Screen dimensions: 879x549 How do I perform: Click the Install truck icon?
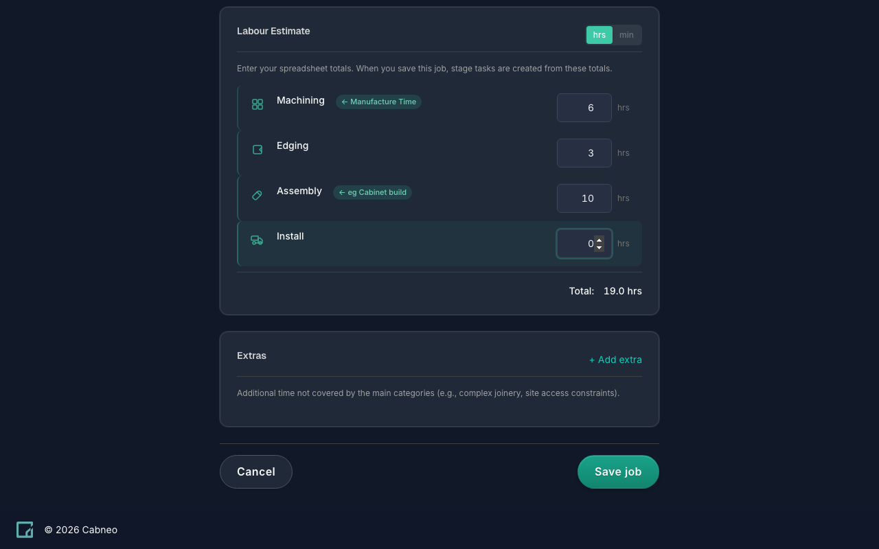click(x=257, y=240)
